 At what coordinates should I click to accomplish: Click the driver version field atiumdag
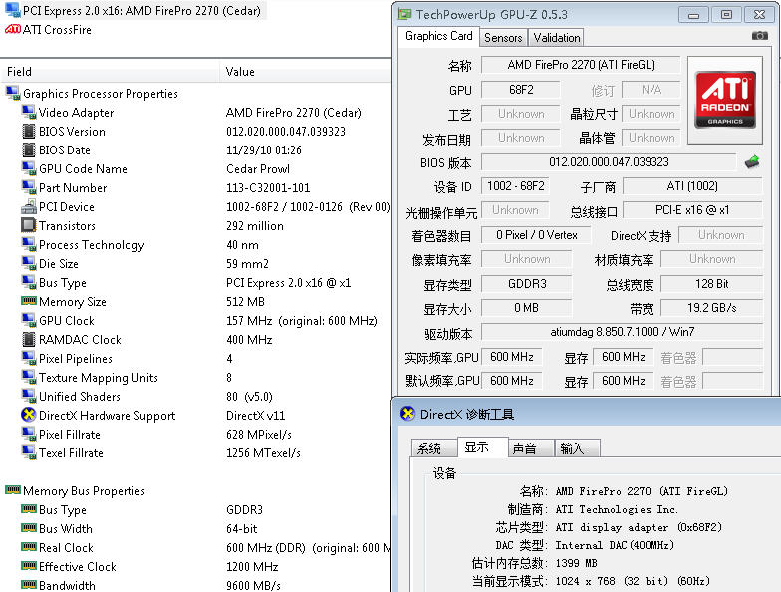[622, 331]
